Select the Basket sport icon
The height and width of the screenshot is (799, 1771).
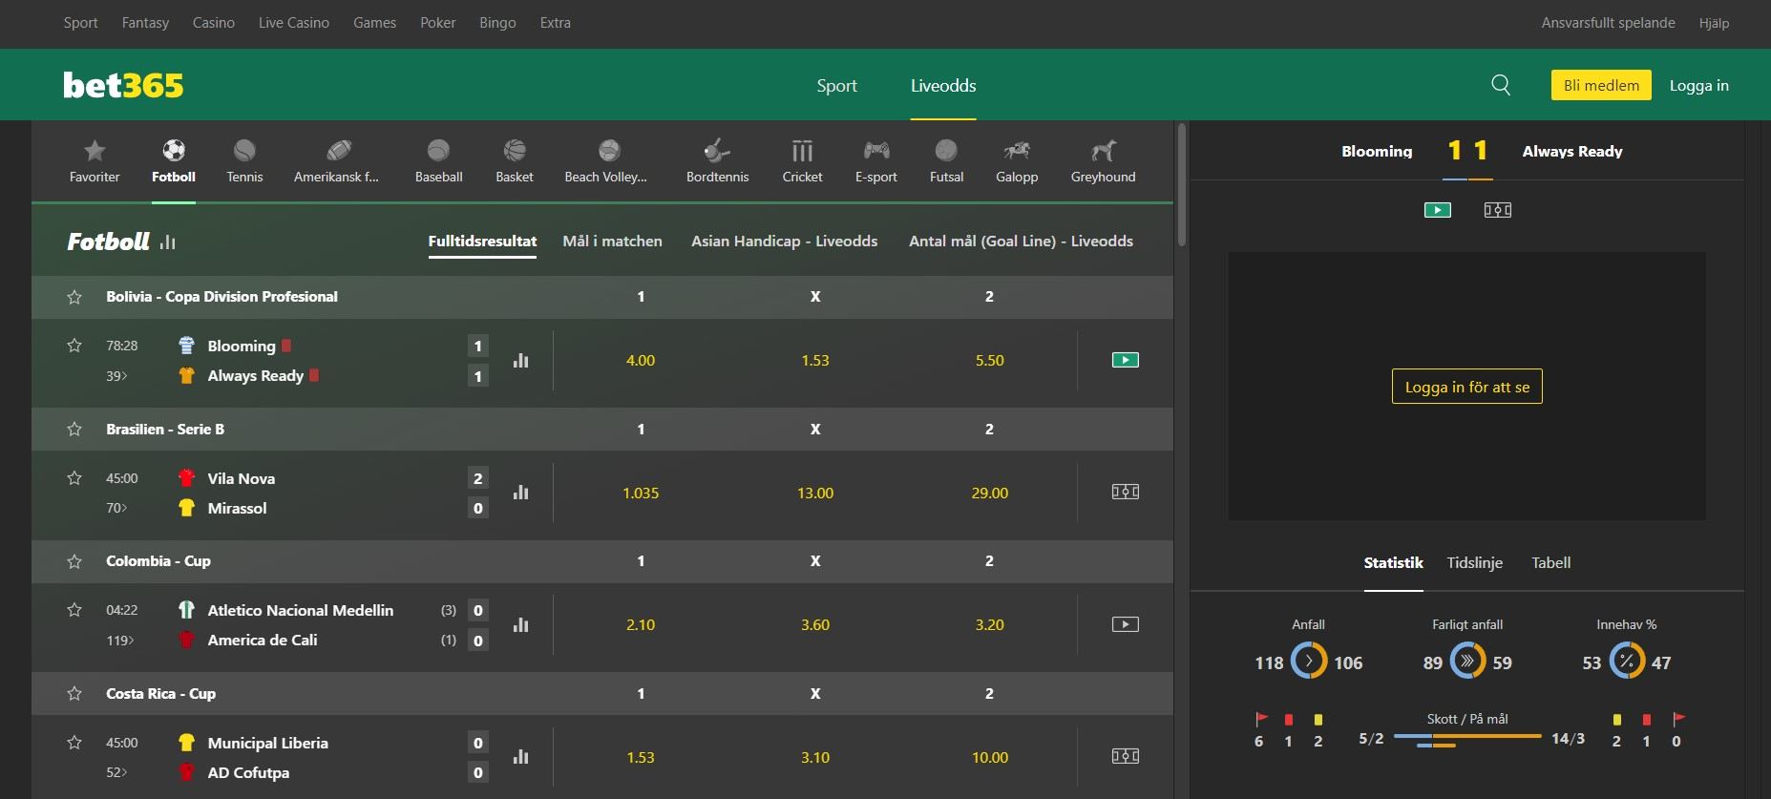[515, 150]
